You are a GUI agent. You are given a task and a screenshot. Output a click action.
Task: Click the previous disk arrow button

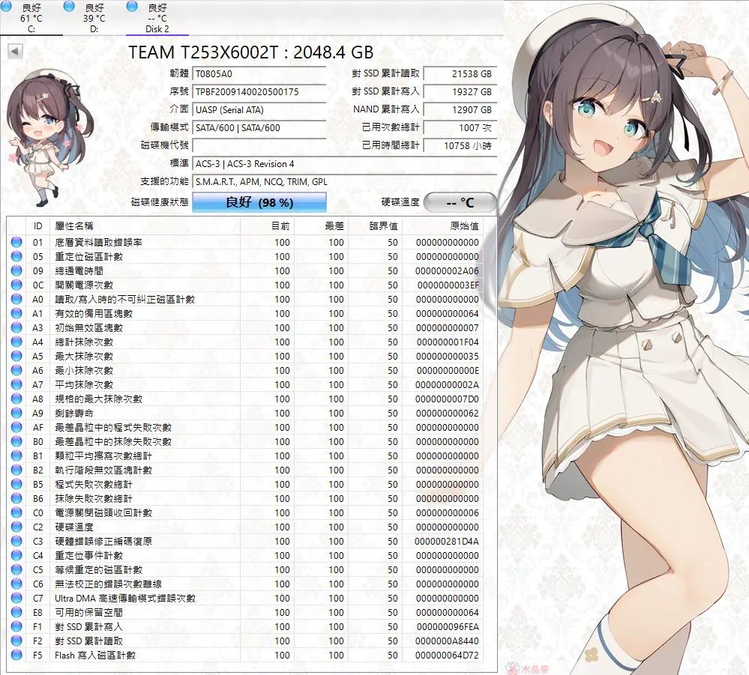click(x=15, y=52)
